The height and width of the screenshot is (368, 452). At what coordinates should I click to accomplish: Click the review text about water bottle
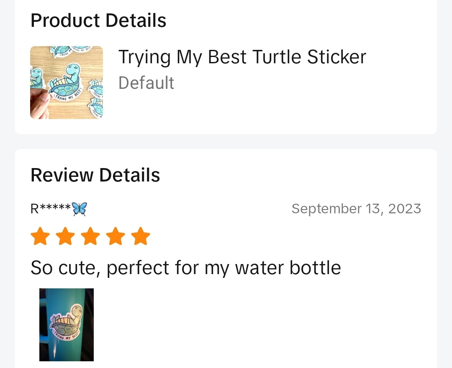pos(186,268)
